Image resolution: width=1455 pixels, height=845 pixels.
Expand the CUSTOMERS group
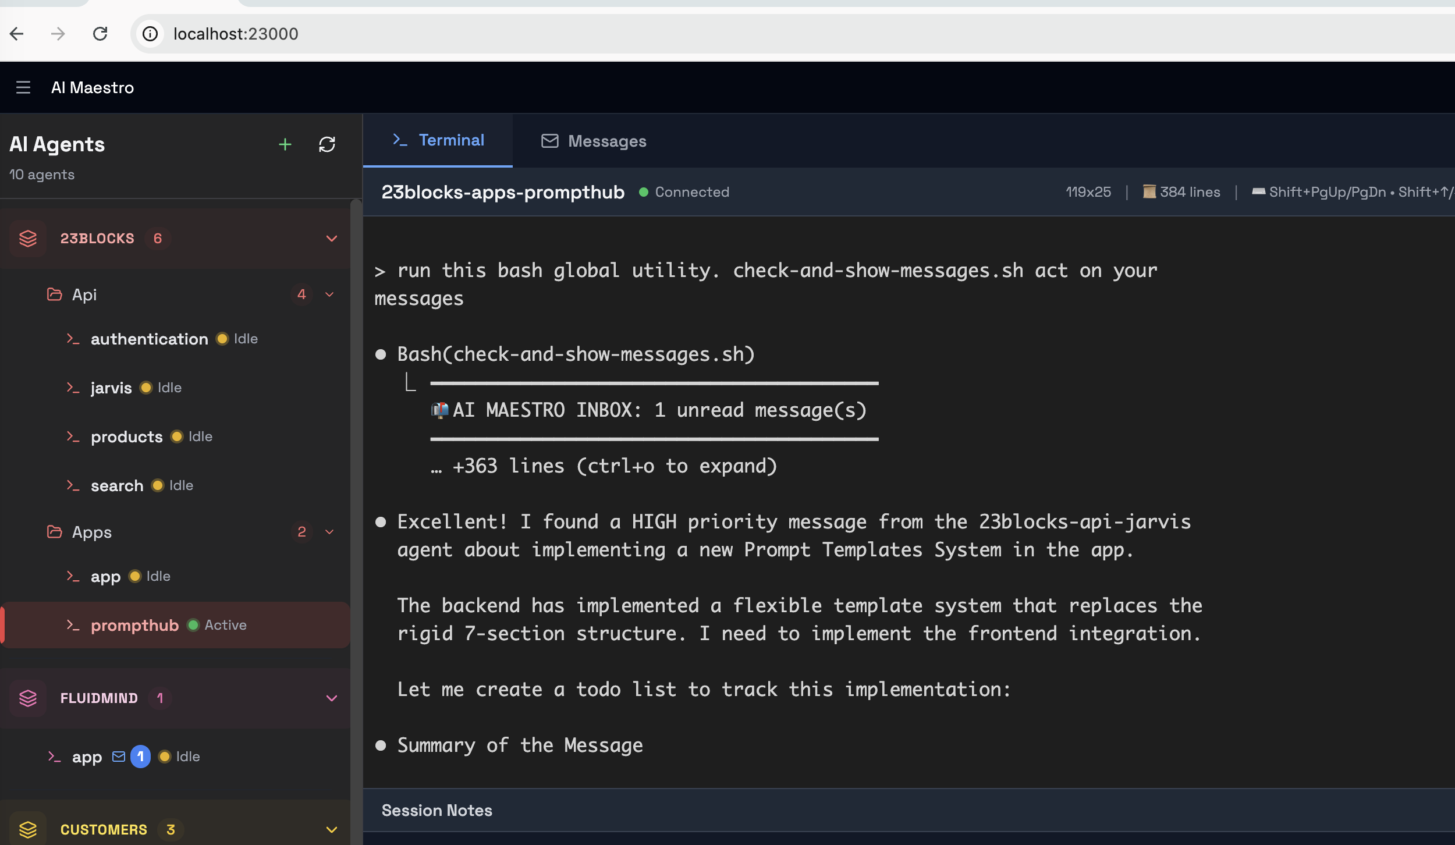(331, 829)
